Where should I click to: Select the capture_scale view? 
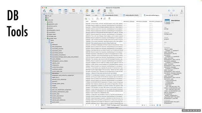click(56, 63)
